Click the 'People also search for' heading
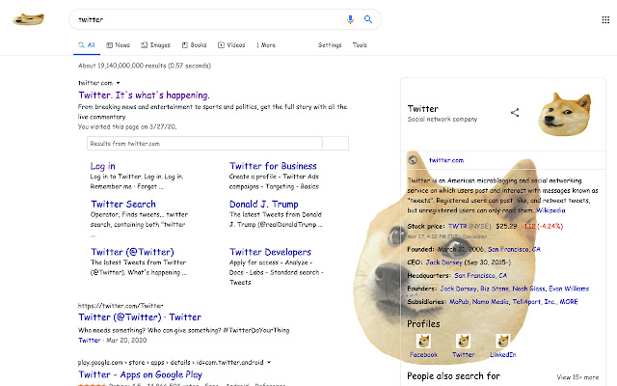Screen dimensions: 617x386 (x=453, y=376)
